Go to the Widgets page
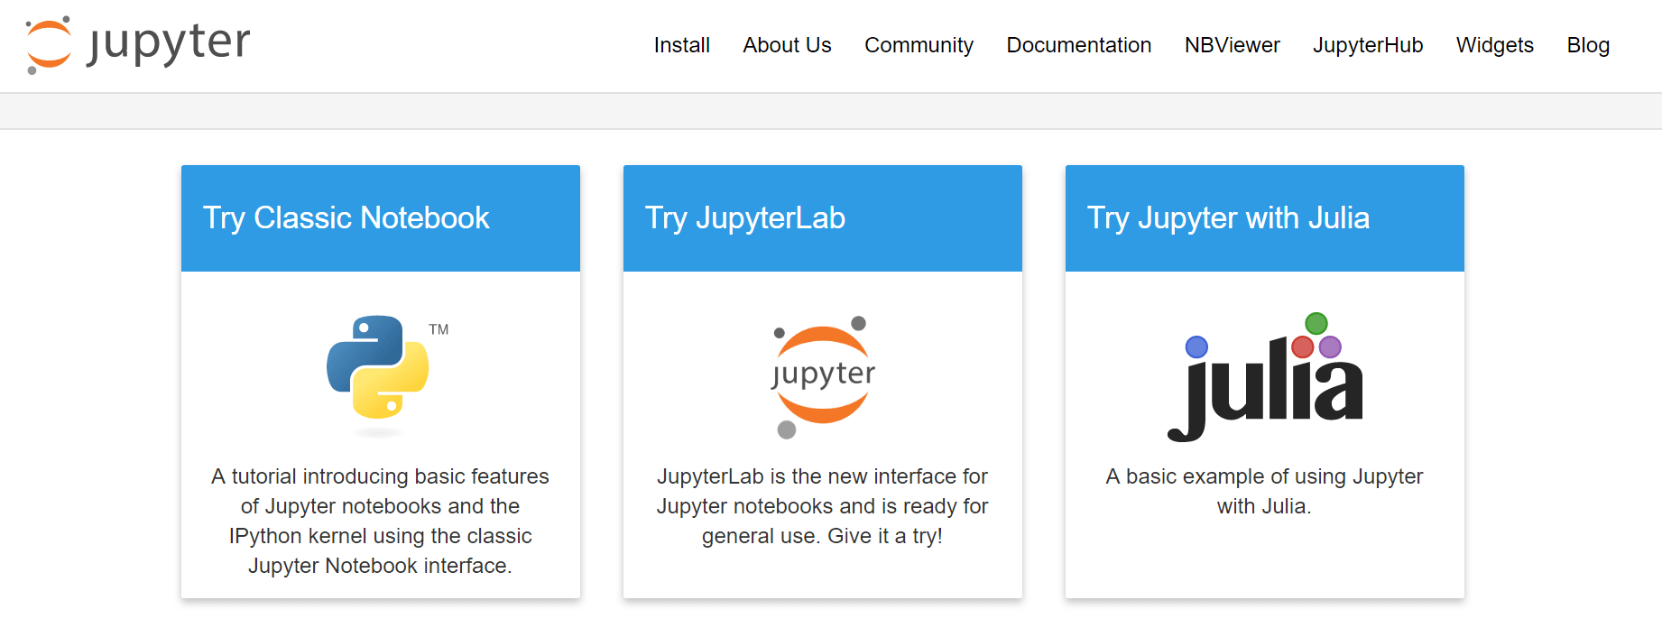The height and width of the screenshot is (628, 1662). (1495, 45)
